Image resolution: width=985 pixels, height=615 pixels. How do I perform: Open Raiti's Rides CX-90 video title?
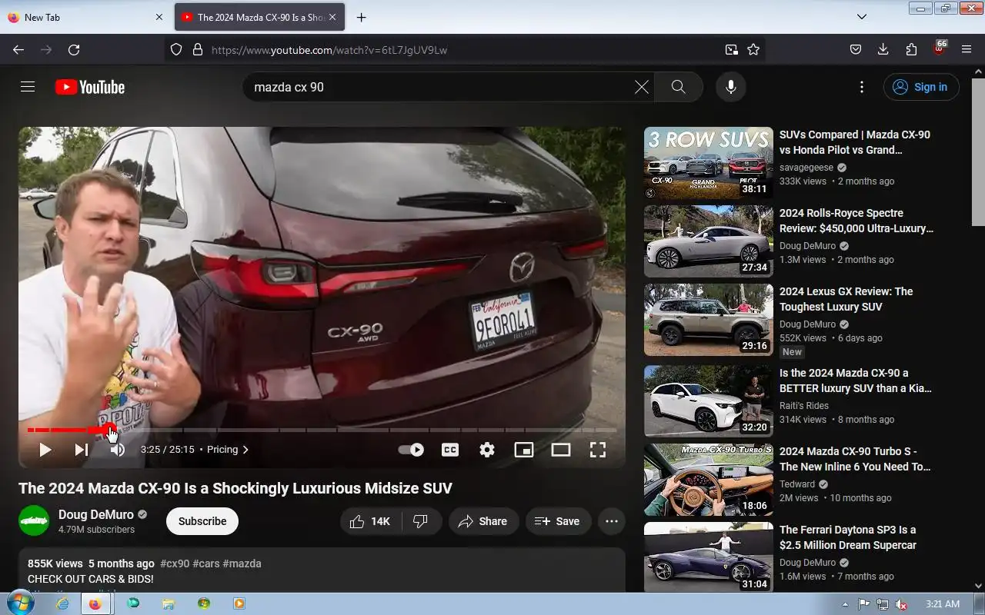(x=856, y=381)
